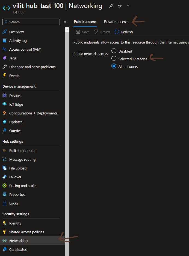
Task: Collapse the left navigation pane
Action: (x=65, y=22)
